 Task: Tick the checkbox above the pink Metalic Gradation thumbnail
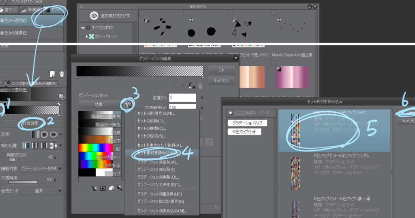click(275, 63)
